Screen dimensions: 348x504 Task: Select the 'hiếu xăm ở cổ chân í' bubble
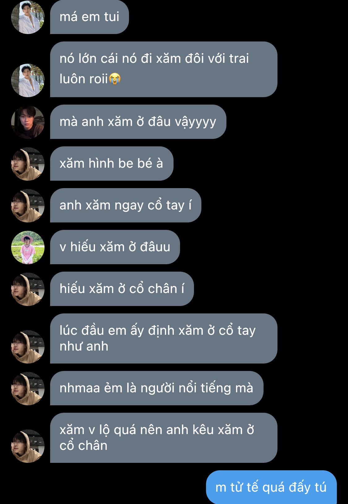point(122,289)
